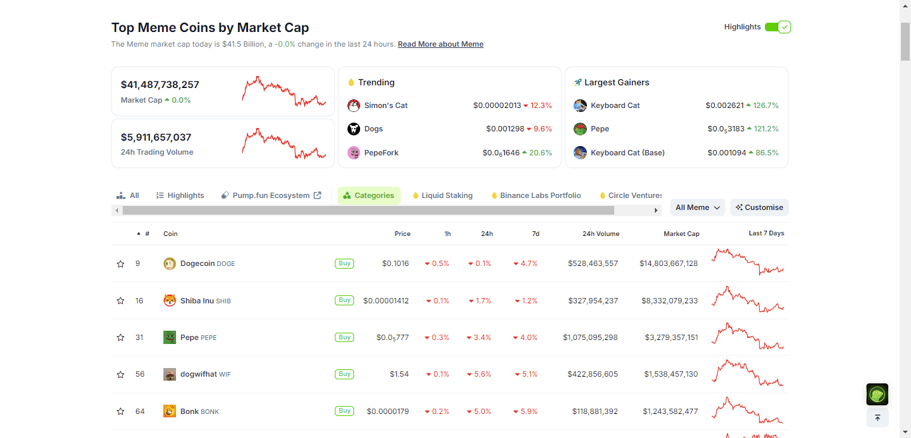Open the Shiba Inu SHIB page
The height and width of the screenshot is (438, 911).
pos(205,301)
